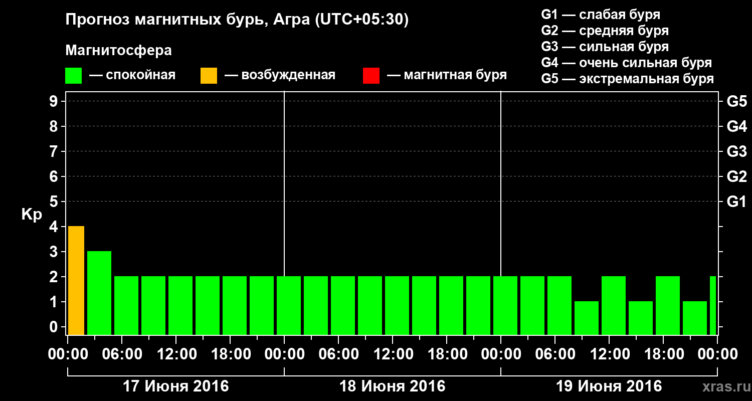Click 'G3 — сильная буря' legend line
The image size is (752, 401).
(x=605, y=47)
